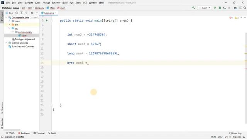247x139 pixels.
Task: Expand External Libraries node
Action: (6, 43)
